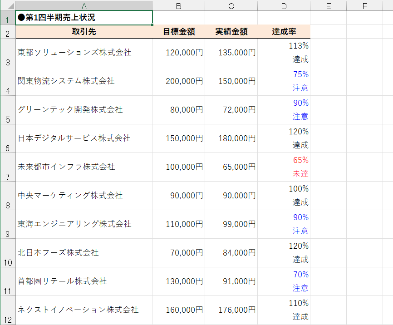
Task: Click achievement cell 100% 達成
Action: pyautogui.click(x=284, y=196)
